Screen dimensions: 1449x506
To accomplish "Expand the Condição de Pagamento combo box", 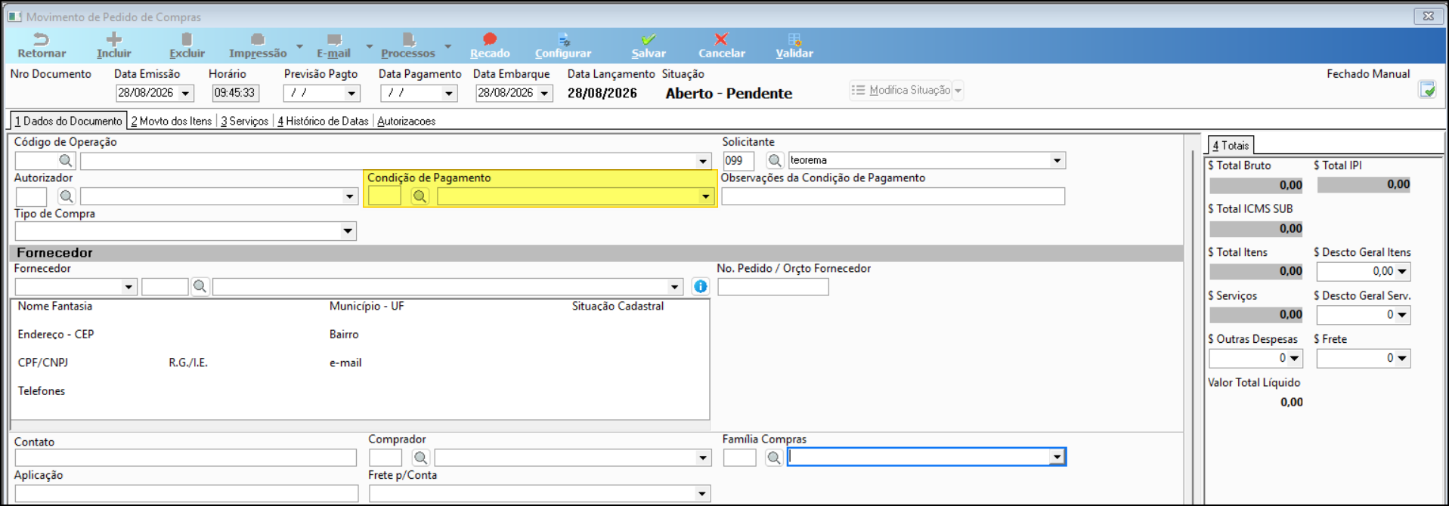I will coord(705,196).
